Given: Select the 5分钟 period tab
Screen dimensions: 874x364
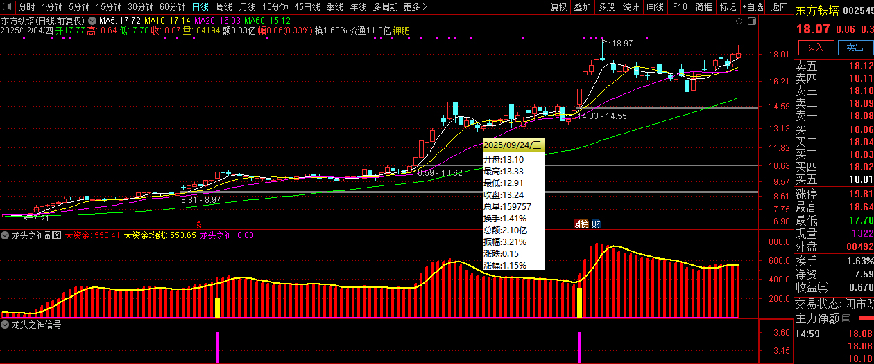Looking at the screenshot, I should coord(79,7).
